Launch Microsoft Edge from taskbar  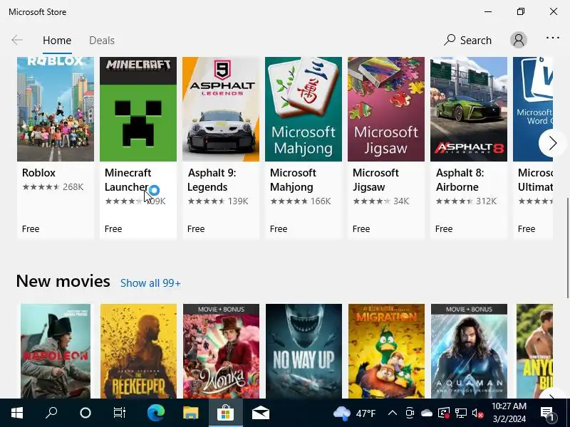pos(156,413)
